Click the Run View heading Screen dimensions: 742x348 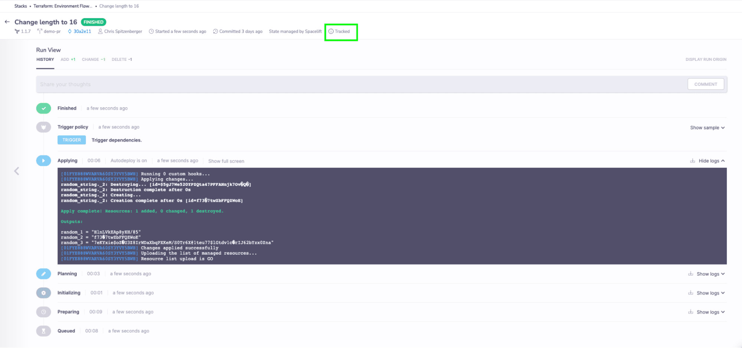pos(48,50)
